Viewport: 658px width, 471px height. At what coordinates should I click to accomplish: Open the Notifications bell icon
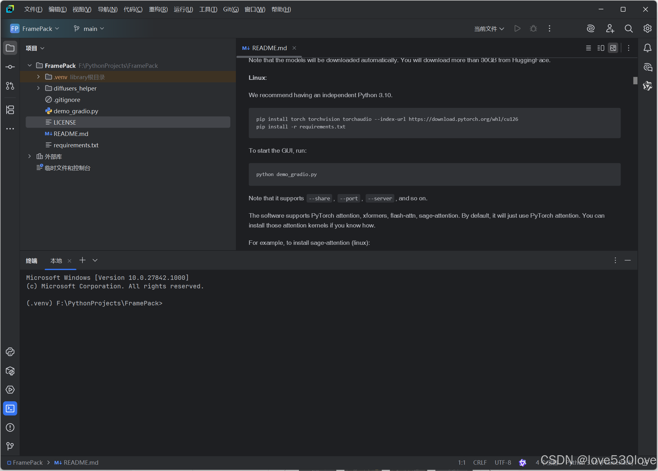647,48
